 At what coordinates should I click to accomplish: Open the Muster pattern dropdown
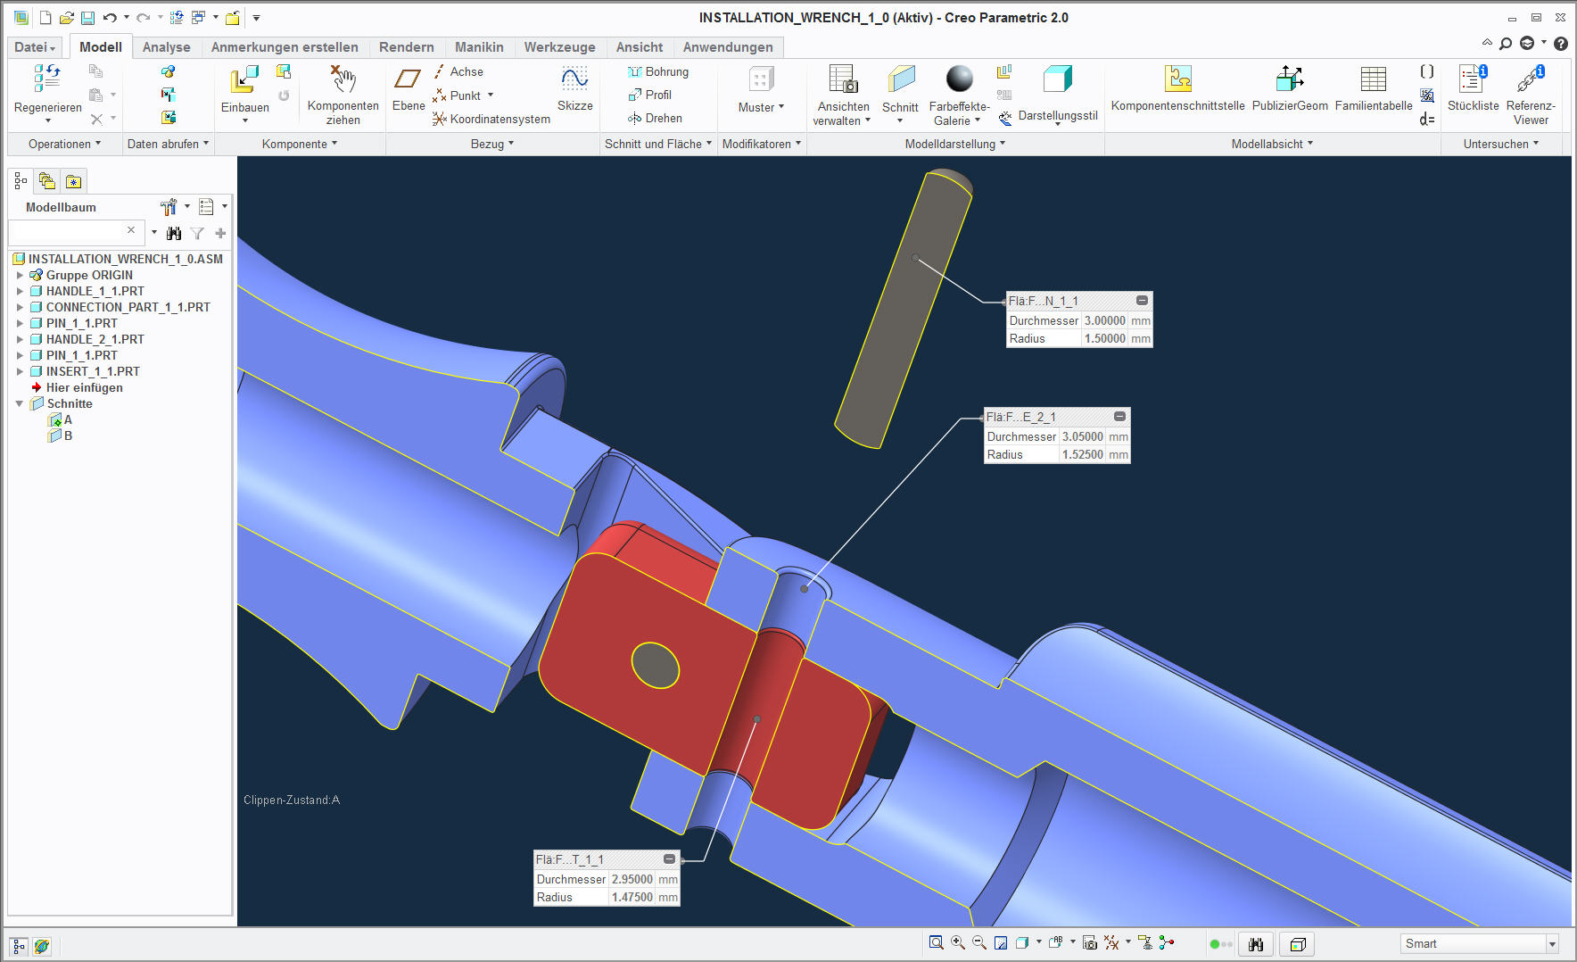761,107
